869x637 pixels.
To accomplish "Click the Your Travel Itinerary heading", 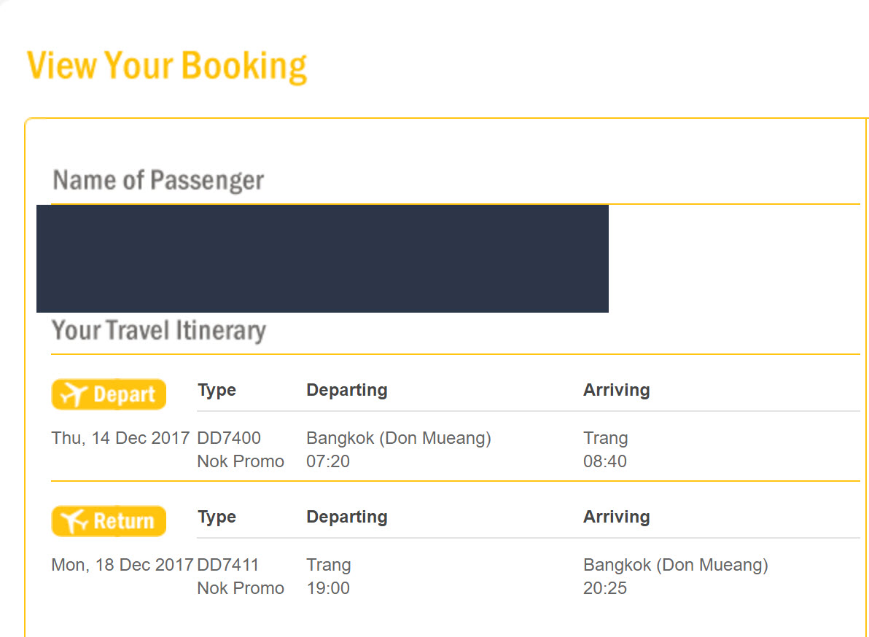I will tap(158, 331).
